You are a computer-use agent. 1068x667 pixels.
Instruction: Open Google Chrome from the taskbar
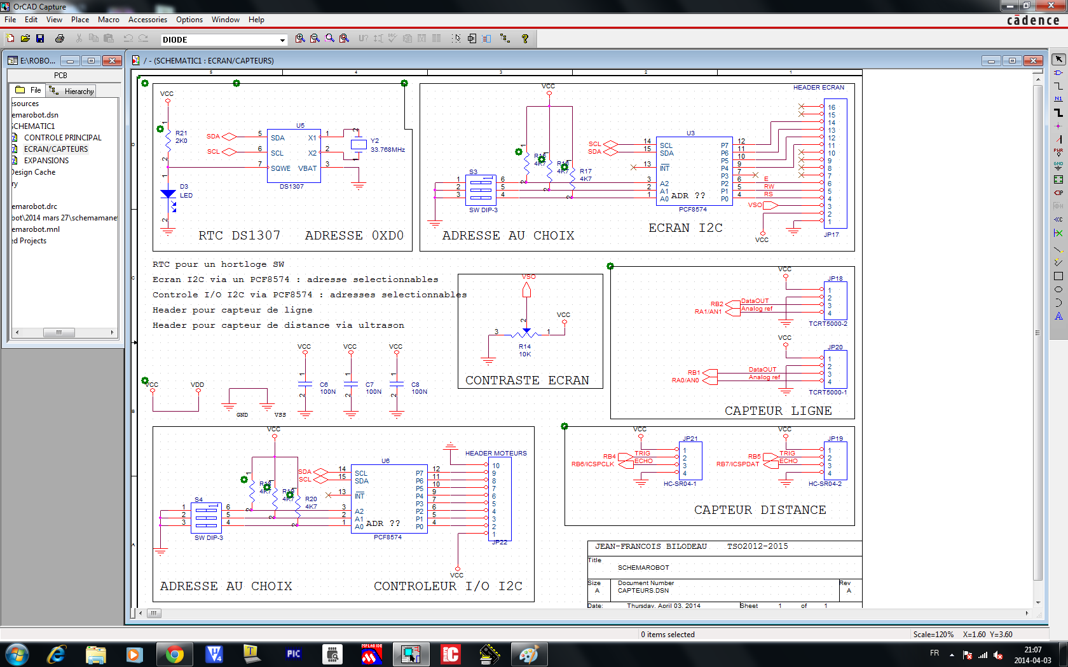pos(174,654)
